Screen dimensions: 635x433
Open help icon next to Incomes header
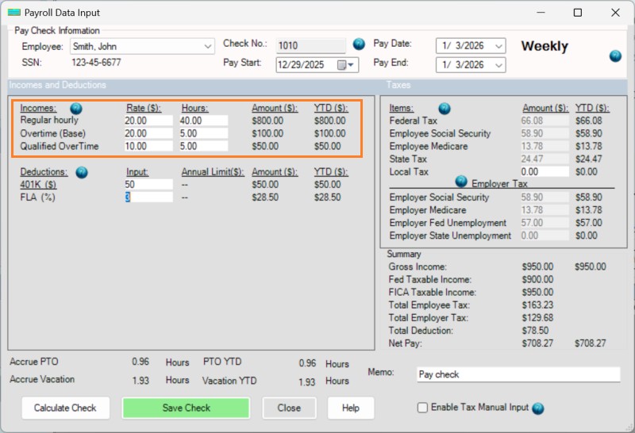(x=76, y=109)
